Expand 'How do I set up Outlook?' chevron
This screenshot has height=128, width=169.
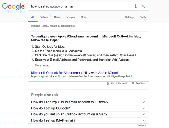(x=144, y=108)
